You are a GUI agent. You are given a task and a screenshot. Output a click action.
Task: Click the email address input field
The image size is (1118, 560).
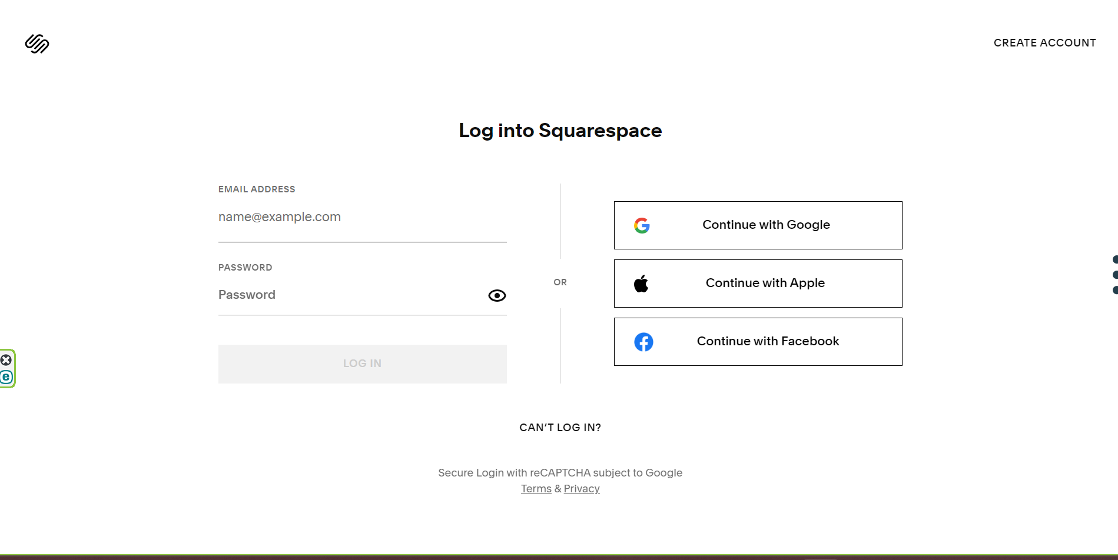point(362,217)
